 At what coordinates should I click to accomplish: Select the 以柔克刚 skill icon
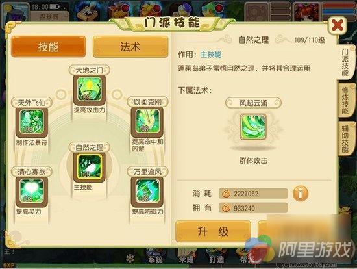tap(147, 121)
